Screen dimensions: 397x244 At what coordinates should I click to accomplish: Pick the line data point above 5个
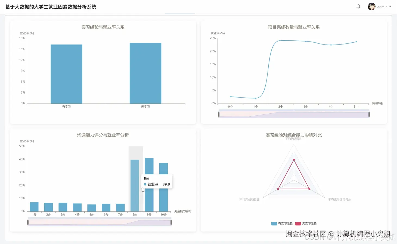pos(356,42)
